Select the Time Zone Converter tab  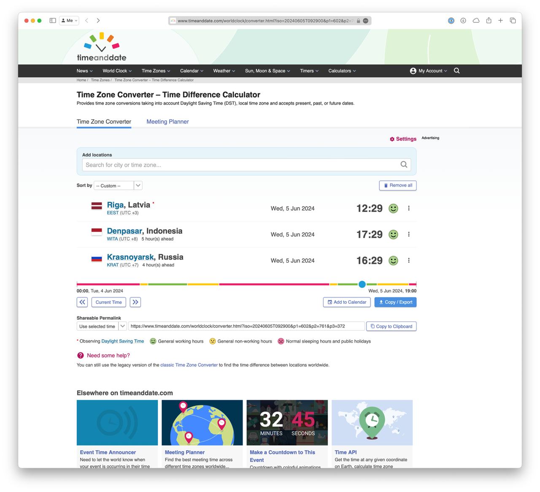point(104,122)
